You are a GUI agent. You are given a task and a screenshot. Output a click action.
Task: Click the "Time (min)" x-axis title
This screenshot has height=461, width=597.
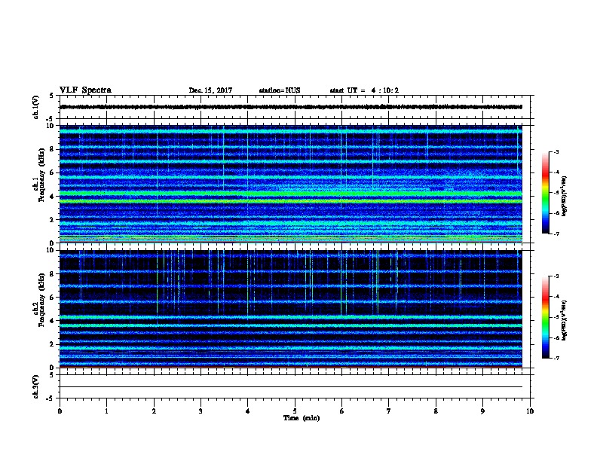point(302,418)
